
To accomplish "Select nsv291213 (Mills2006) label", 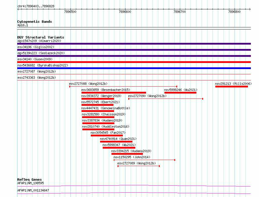I will (233, 84).
